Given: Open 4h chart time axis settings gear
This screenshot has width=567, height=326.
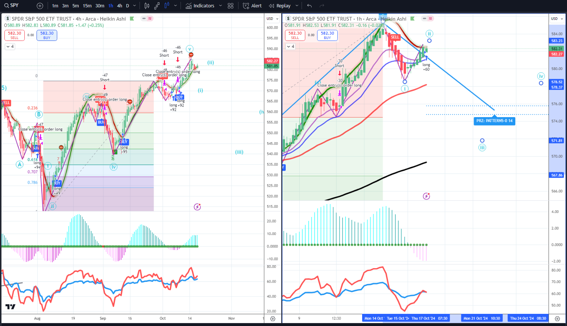Looking at the screenshot, I should (x=273, y=319).
